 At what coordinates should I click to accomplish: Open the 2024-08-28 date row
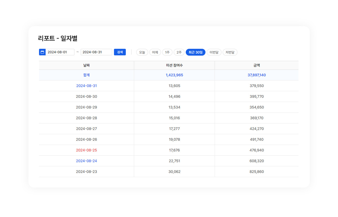86,118
